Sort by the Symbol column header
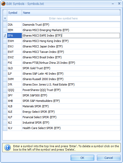123x163 pixels. (14, 13)
